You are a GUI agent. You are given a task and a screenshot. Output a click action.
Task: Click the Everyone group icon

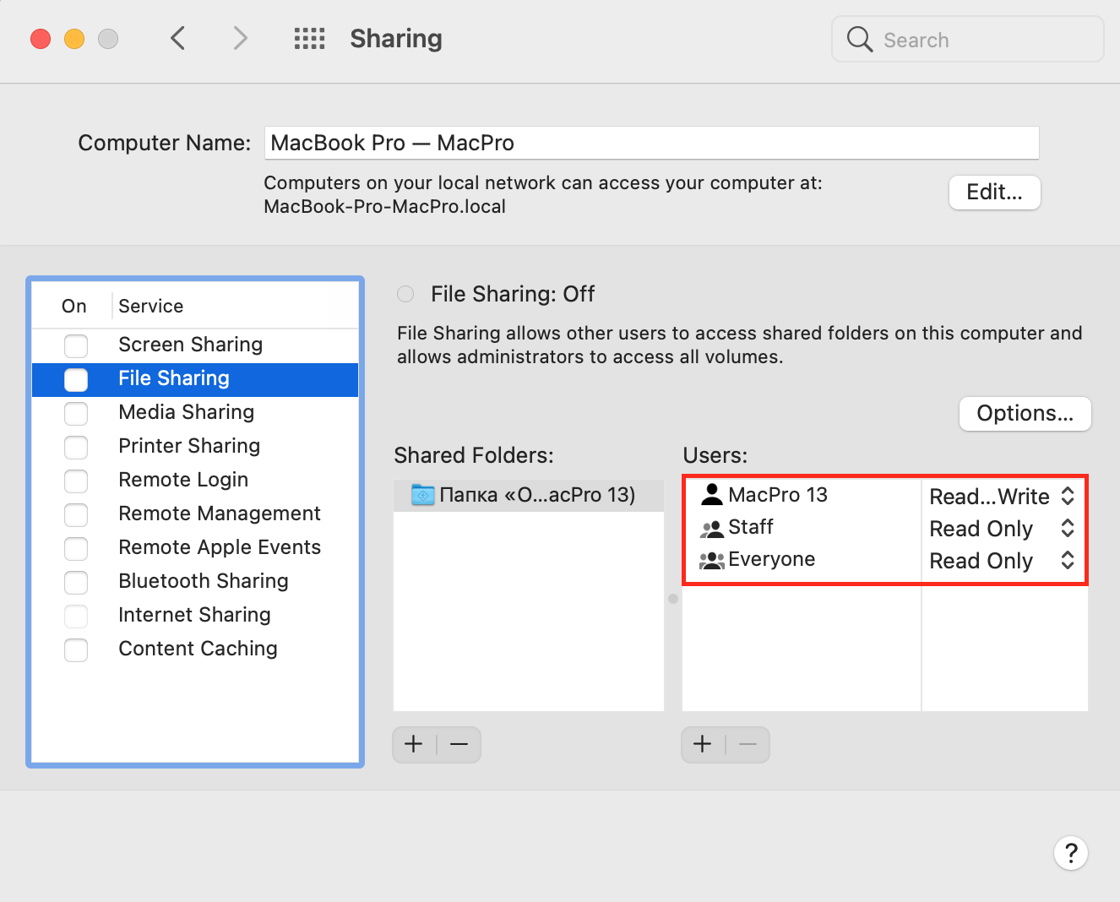pos(712,560)
